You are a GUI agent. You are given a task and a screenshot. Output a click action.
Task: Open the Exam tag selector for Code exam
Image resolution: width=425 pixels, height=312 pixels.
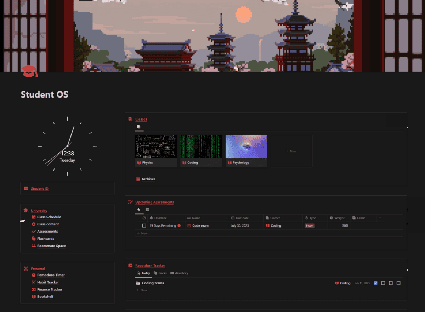[x=310, y=226]
